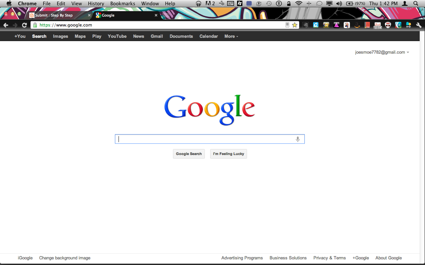Viewport: 425px width, 265px height.
Task: Click the green padlock in address bar
Action: tap(35, 25)
